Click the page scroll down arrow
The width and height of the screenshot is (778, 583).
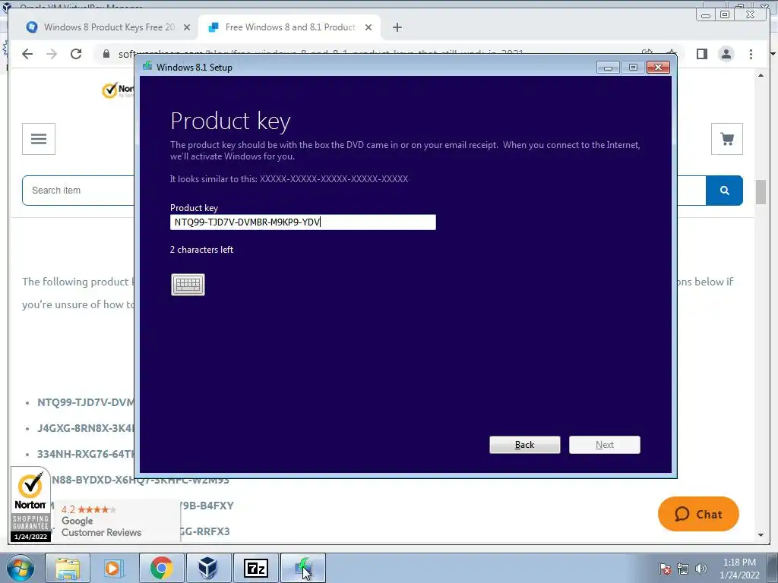pos(761,535)
